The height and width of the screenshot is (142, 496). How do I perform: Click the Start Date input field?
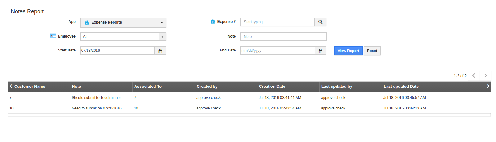click(x=117, y=51)
